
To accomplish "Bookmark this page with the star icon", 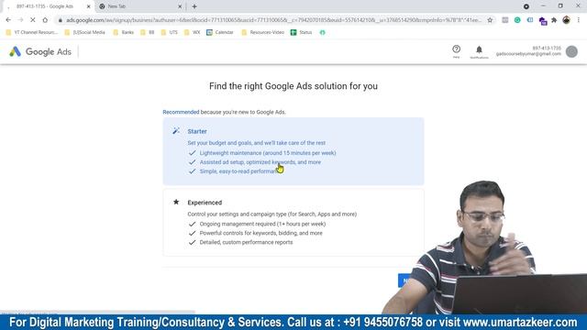I will [490, 20].
